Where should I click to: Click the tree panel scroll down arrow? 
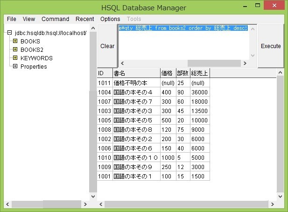93,197
